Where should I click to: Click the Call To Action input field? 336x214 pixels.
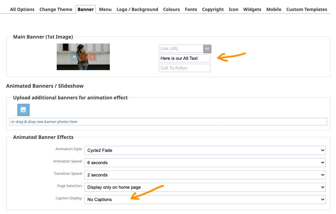tap(184, 68)
